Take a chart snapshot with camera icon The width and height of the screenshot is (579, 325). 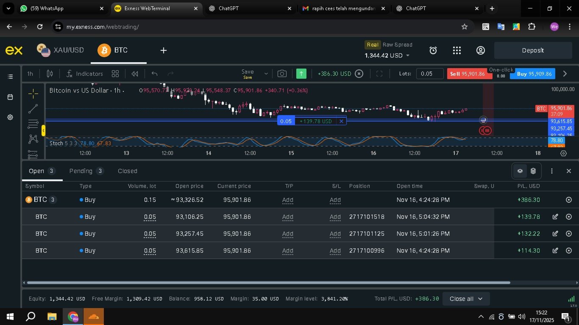tap(282, 74)
